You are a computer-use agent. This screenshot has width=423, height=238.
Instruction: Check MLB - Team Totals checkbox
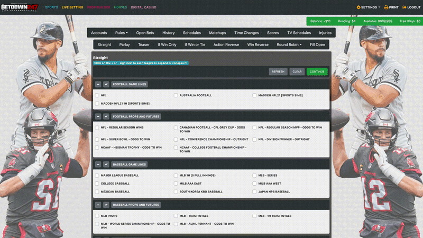coord(176,216)
